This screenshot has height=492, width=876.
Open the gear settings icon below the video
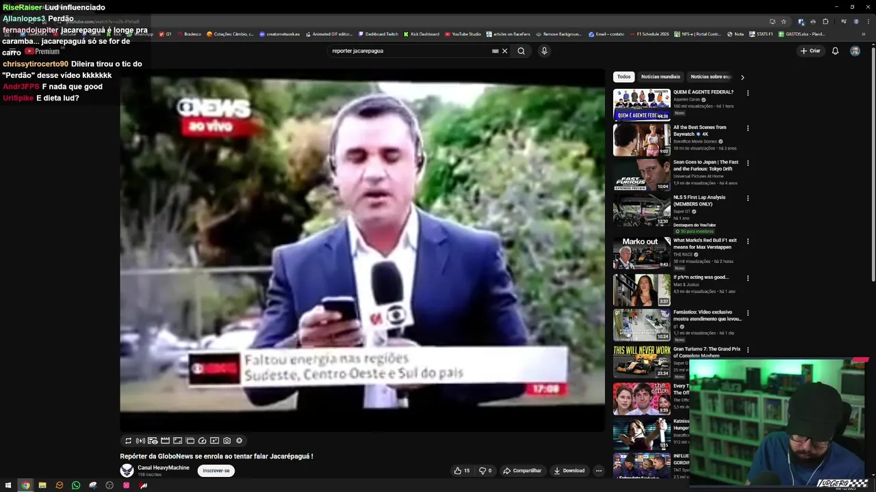tap(239, 441)
